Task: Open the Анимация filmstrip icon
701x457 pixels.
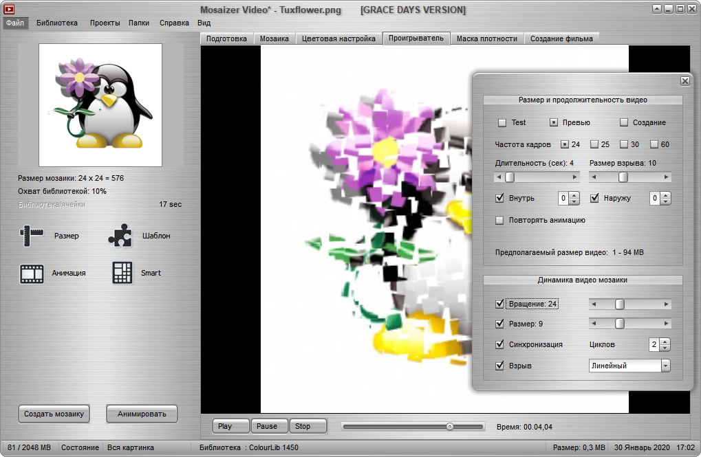Action: pyautogui.click(x=32, y=274)
